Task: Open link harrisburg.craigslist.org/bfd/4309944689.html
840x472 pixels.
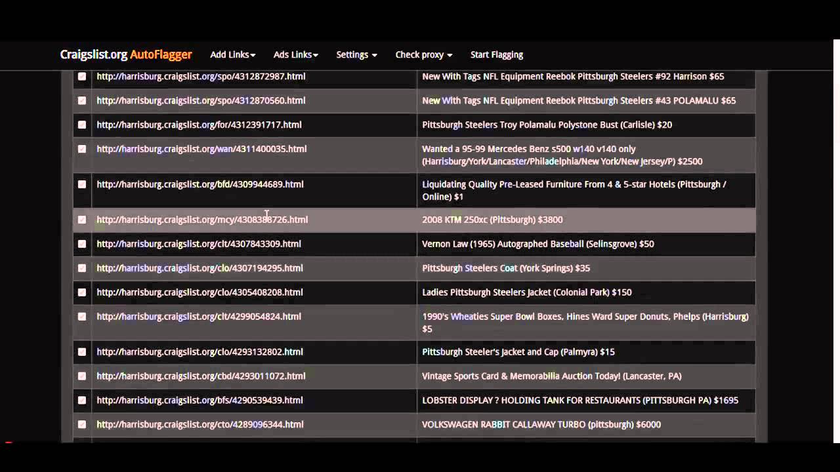Action: 200,185
